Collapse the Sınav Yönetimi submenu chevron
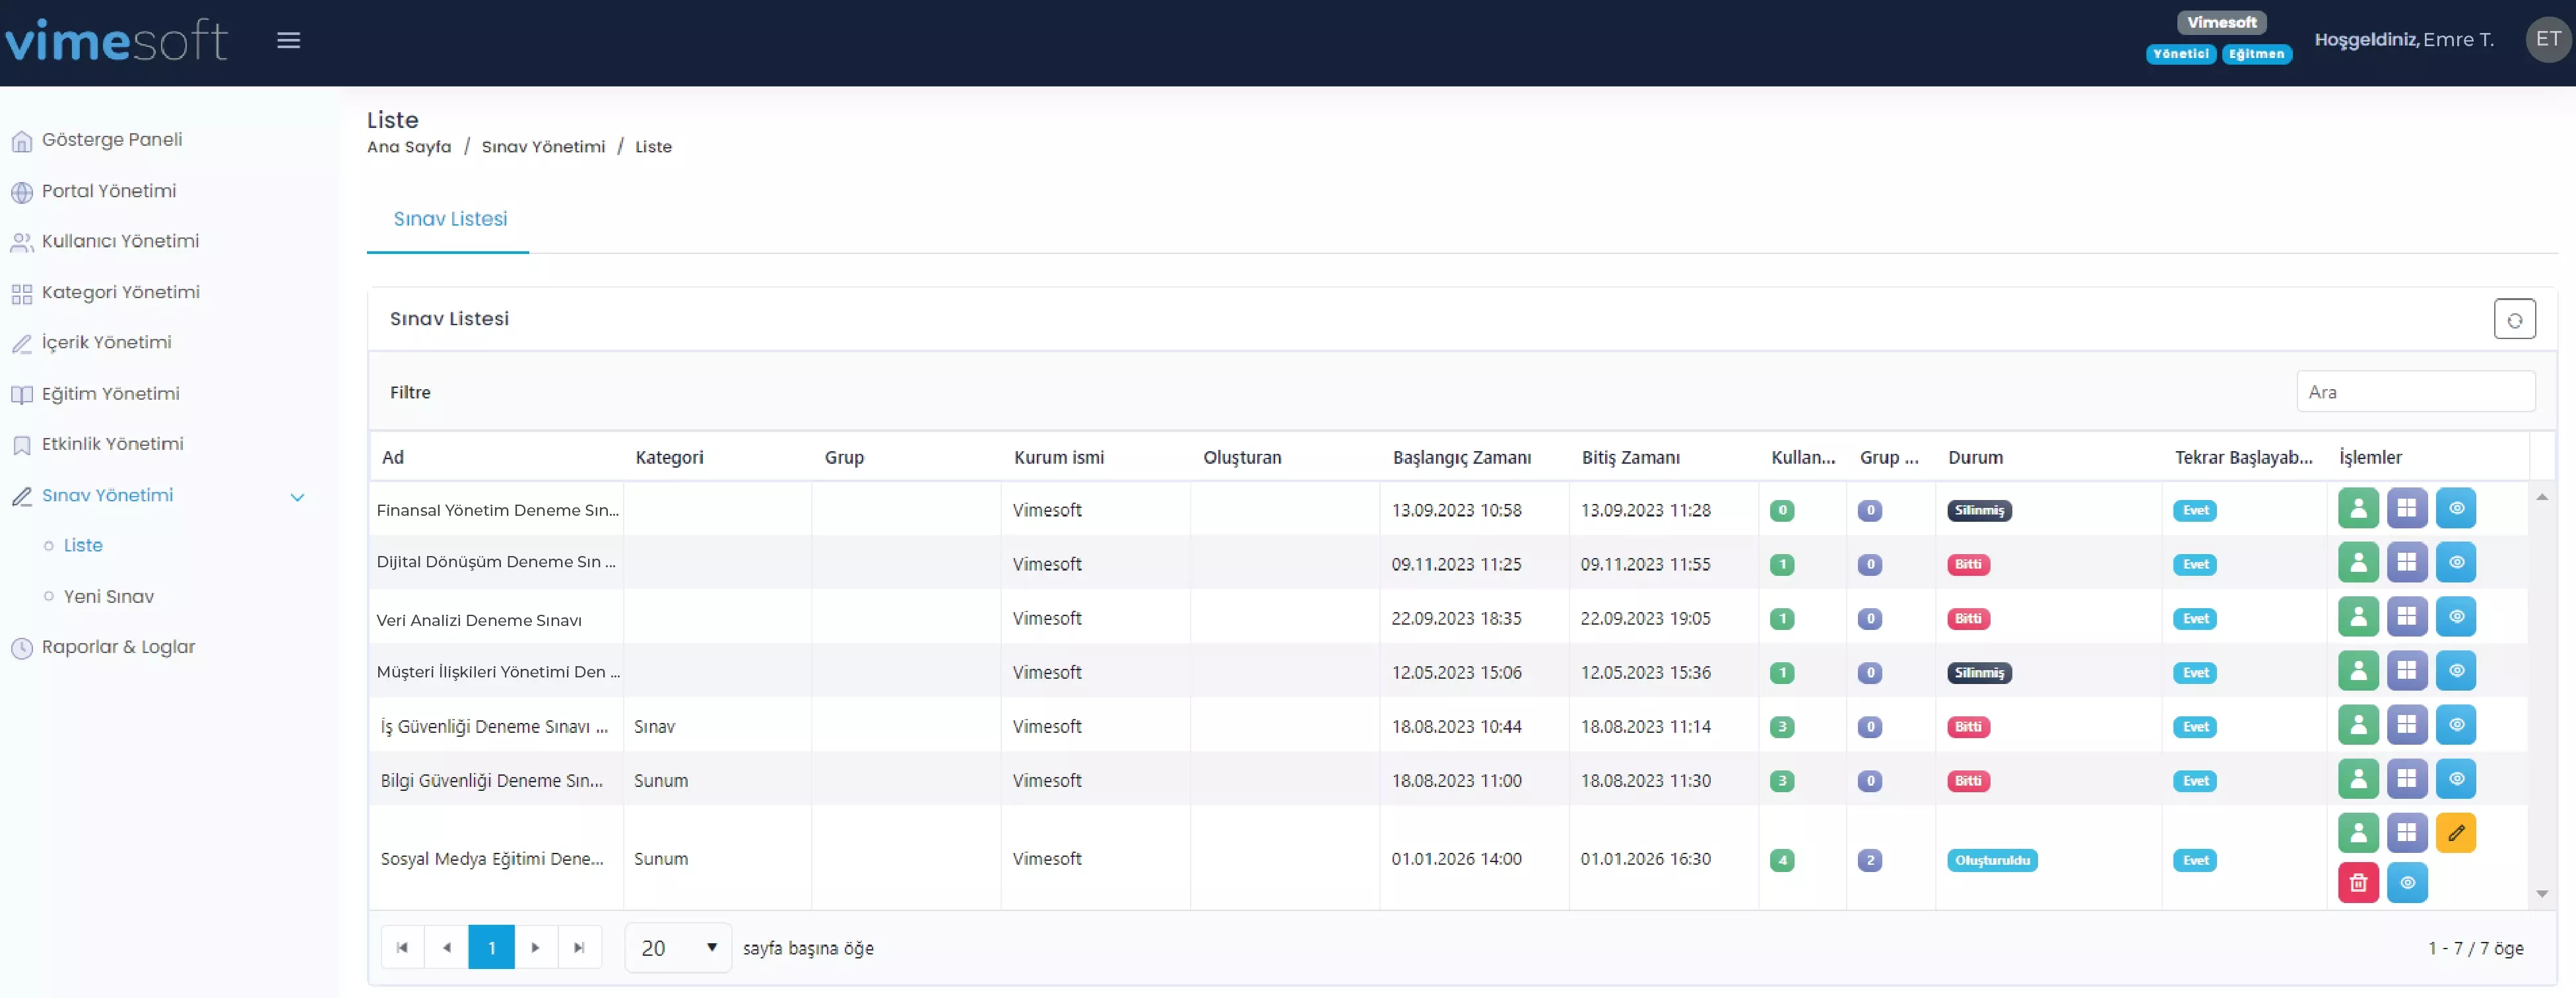 coord(297,497)
